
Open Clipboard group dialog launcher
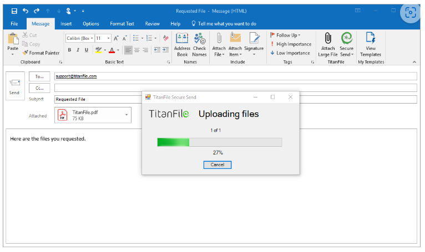pyautogui.click(x=60, y=62)
